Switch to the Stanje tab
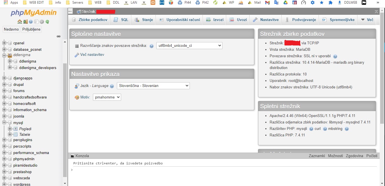385x186 pixels. click(x=144, y=20)
